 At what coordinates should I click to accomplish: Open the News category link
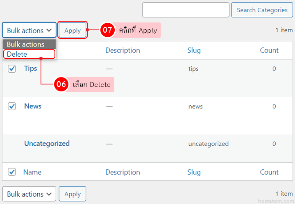[x=33, y=106]
